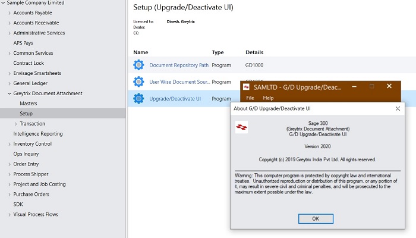Select SDK in the tree
Image resolution: width=416 pixels, height=238 pixels.
point(18,205)
